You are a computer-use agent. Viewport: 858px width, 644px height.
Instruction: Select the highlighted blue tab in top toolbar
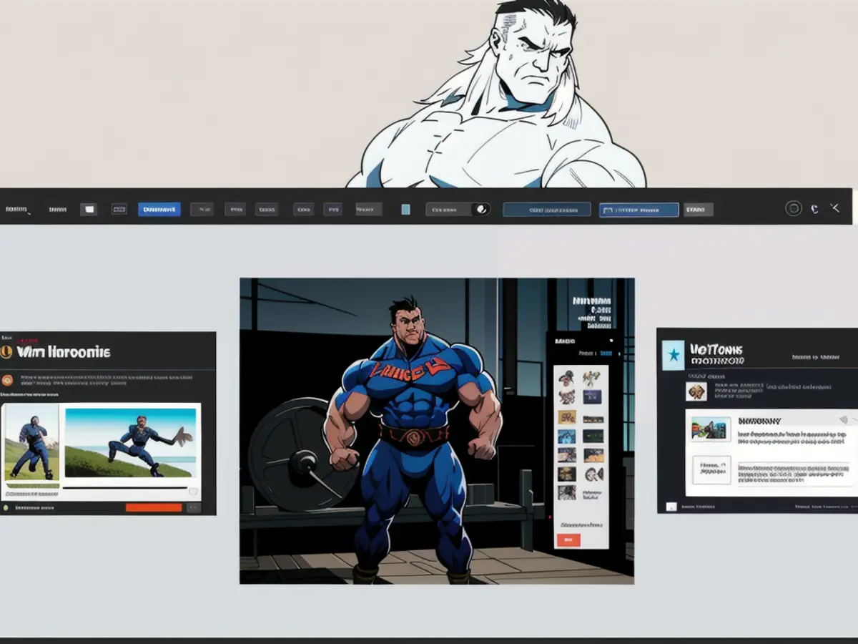159,210
